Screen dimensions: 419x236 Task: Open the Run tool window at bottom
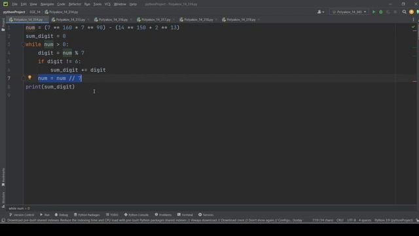45,215
